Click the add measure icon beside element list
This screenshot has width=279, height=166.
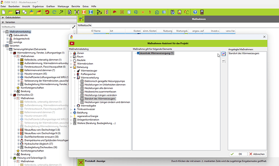coord(224,54)
